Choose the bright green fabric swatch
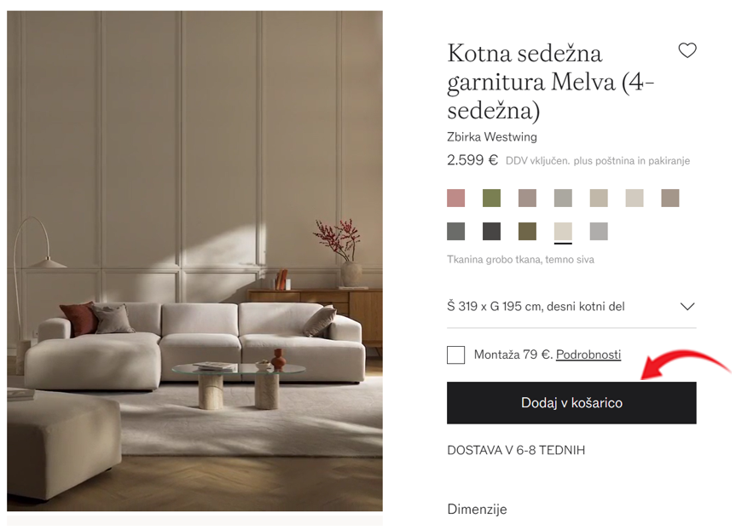Viewport: 736px width, 530px height. coord(491,198)
